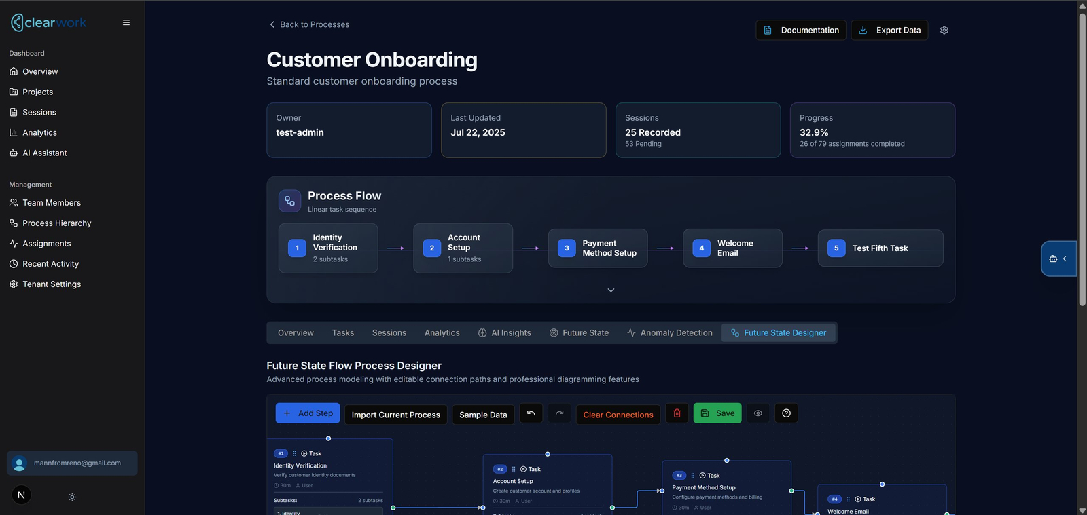Collapse the sidebar with hamburger icon
Screen dimensions: 1087x515
[x=126, y=22]
